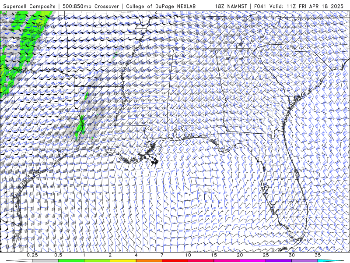Click the '15' legend label

214,255
